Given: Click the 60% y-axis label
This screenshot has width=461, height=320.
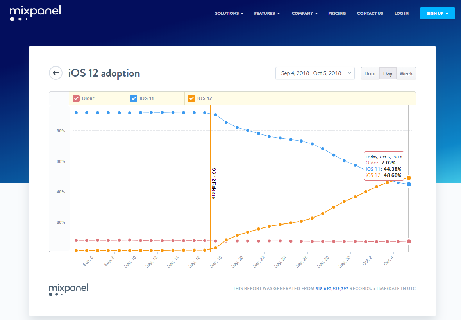Looking at the screenshot, I should (61, 161).
